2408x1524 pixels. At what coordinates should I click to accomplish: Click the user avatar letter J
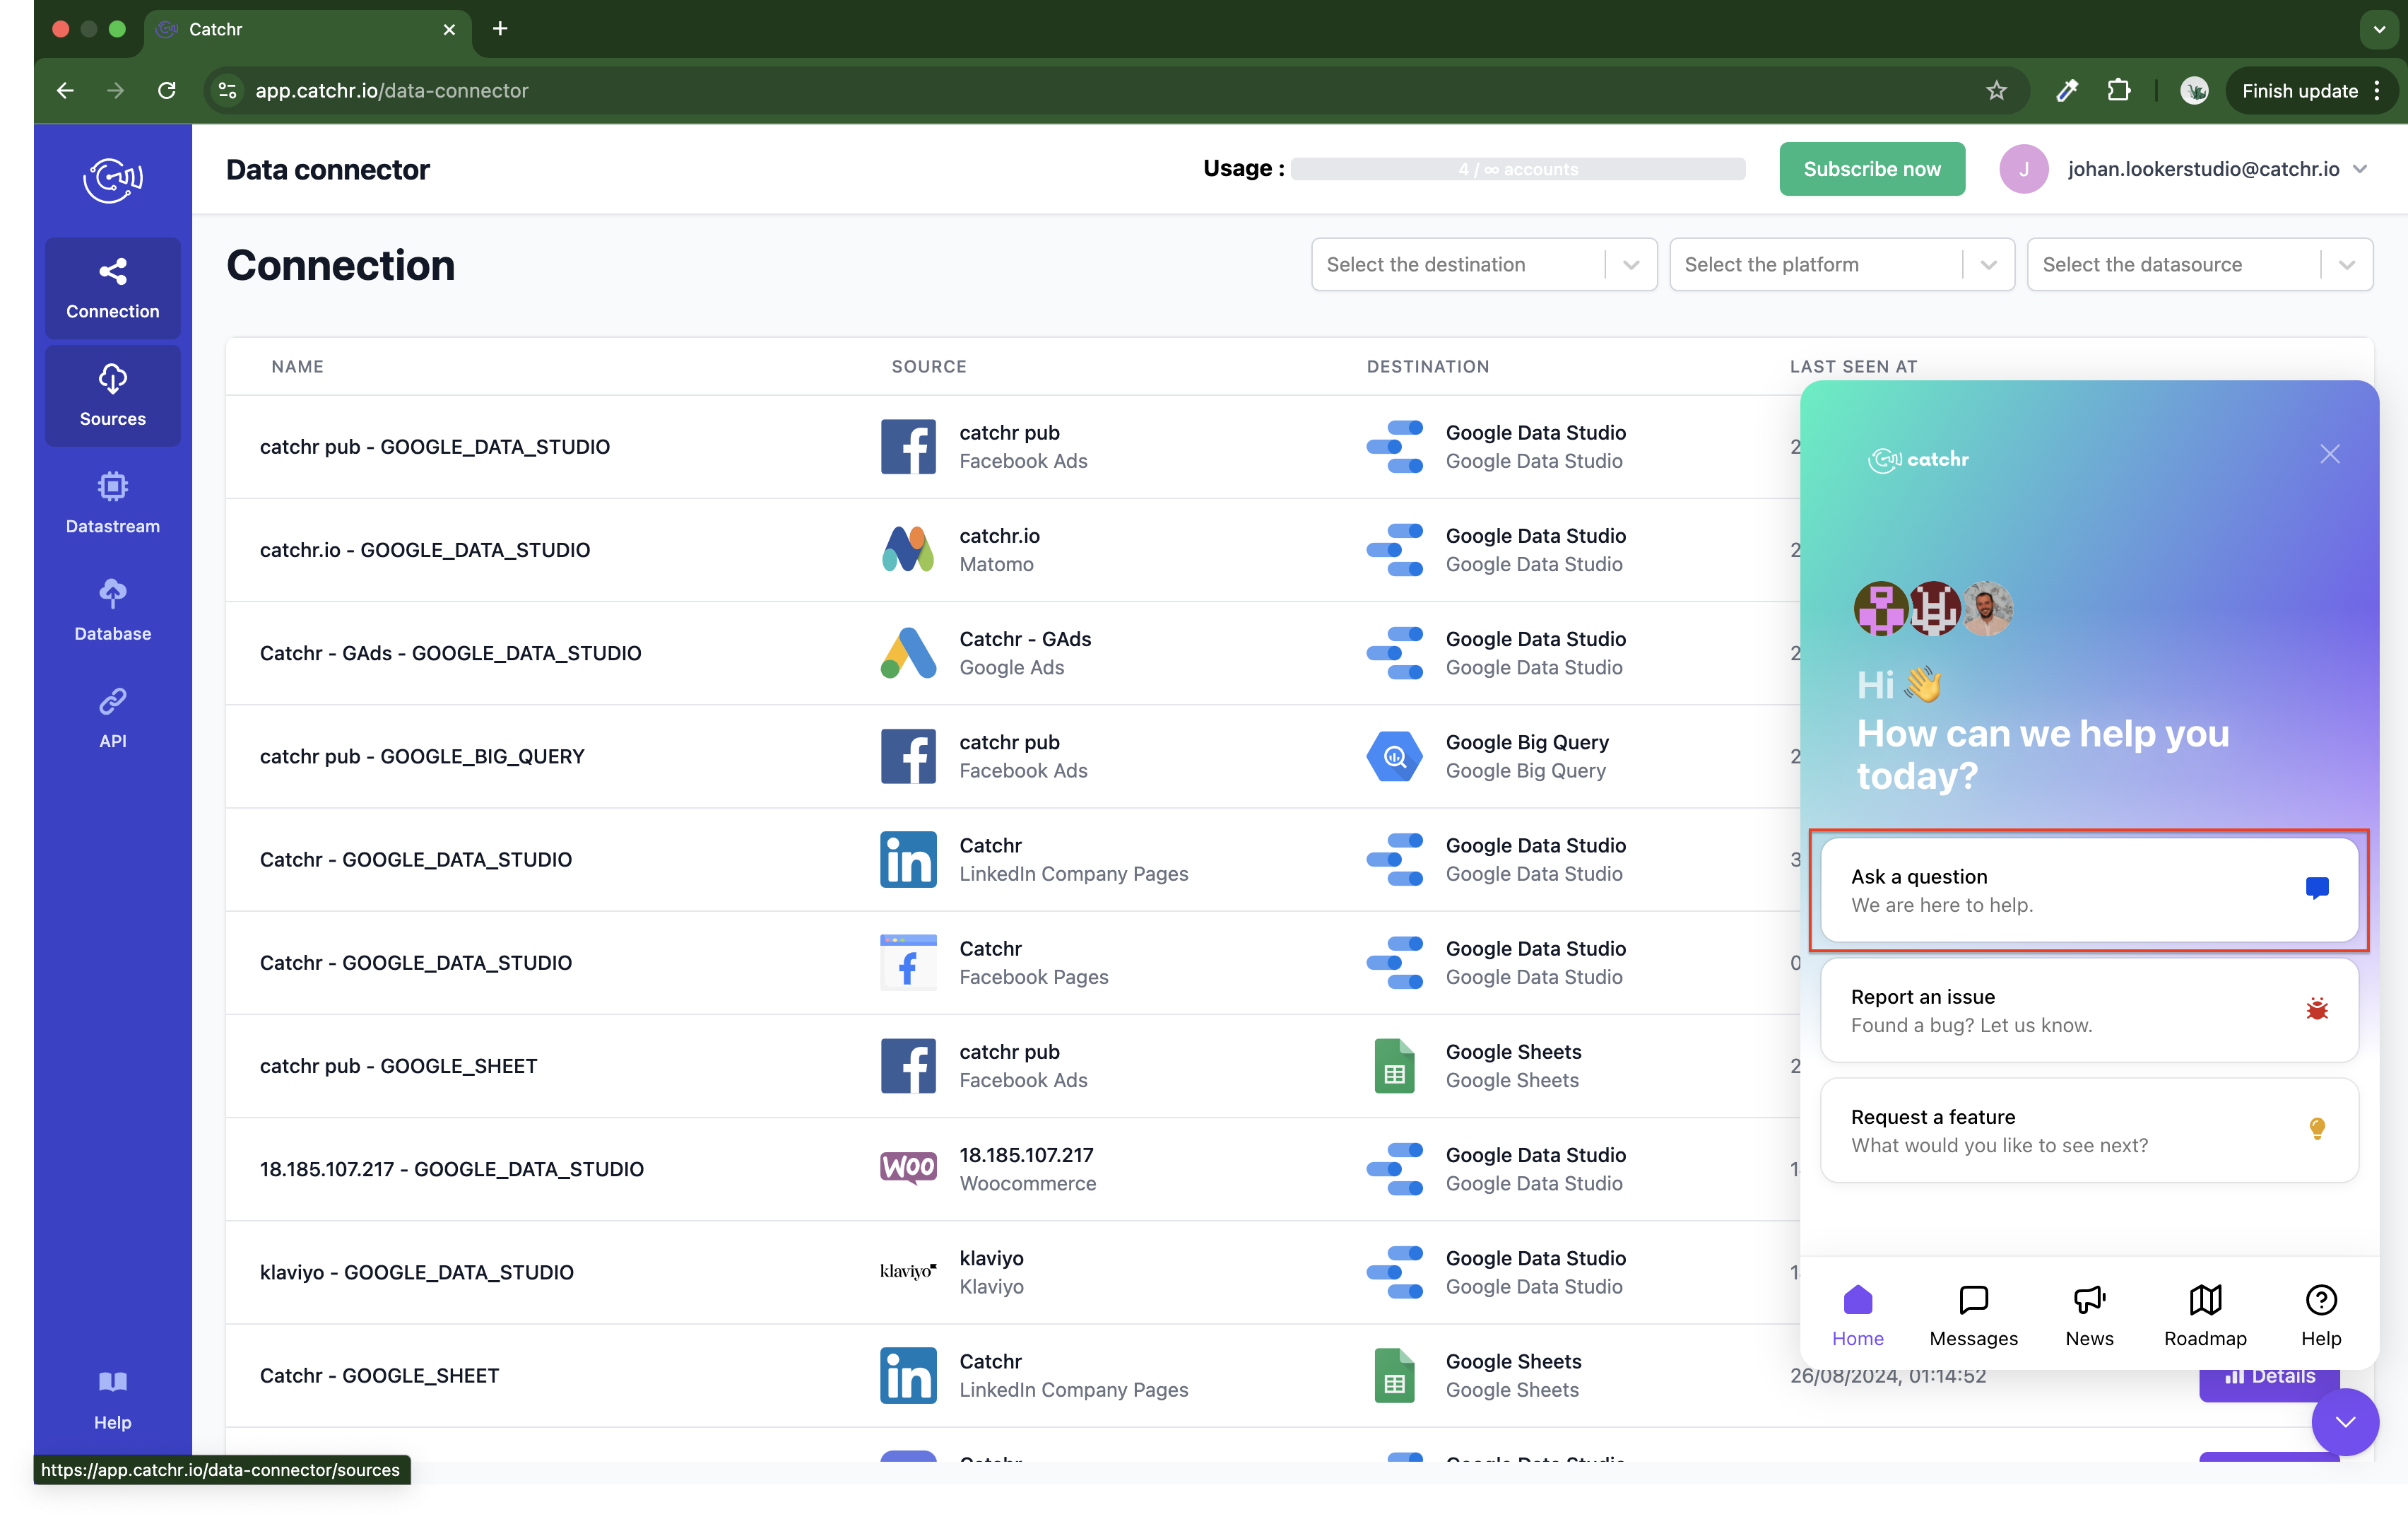click(2023, 169)
